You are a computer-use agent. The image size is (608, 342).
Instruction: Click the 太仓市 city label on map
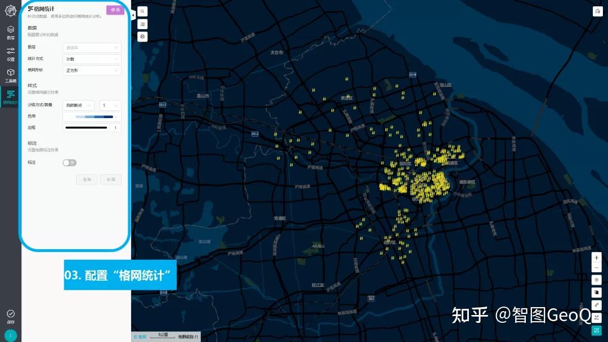pyautogui.click(x=276, y=52)
